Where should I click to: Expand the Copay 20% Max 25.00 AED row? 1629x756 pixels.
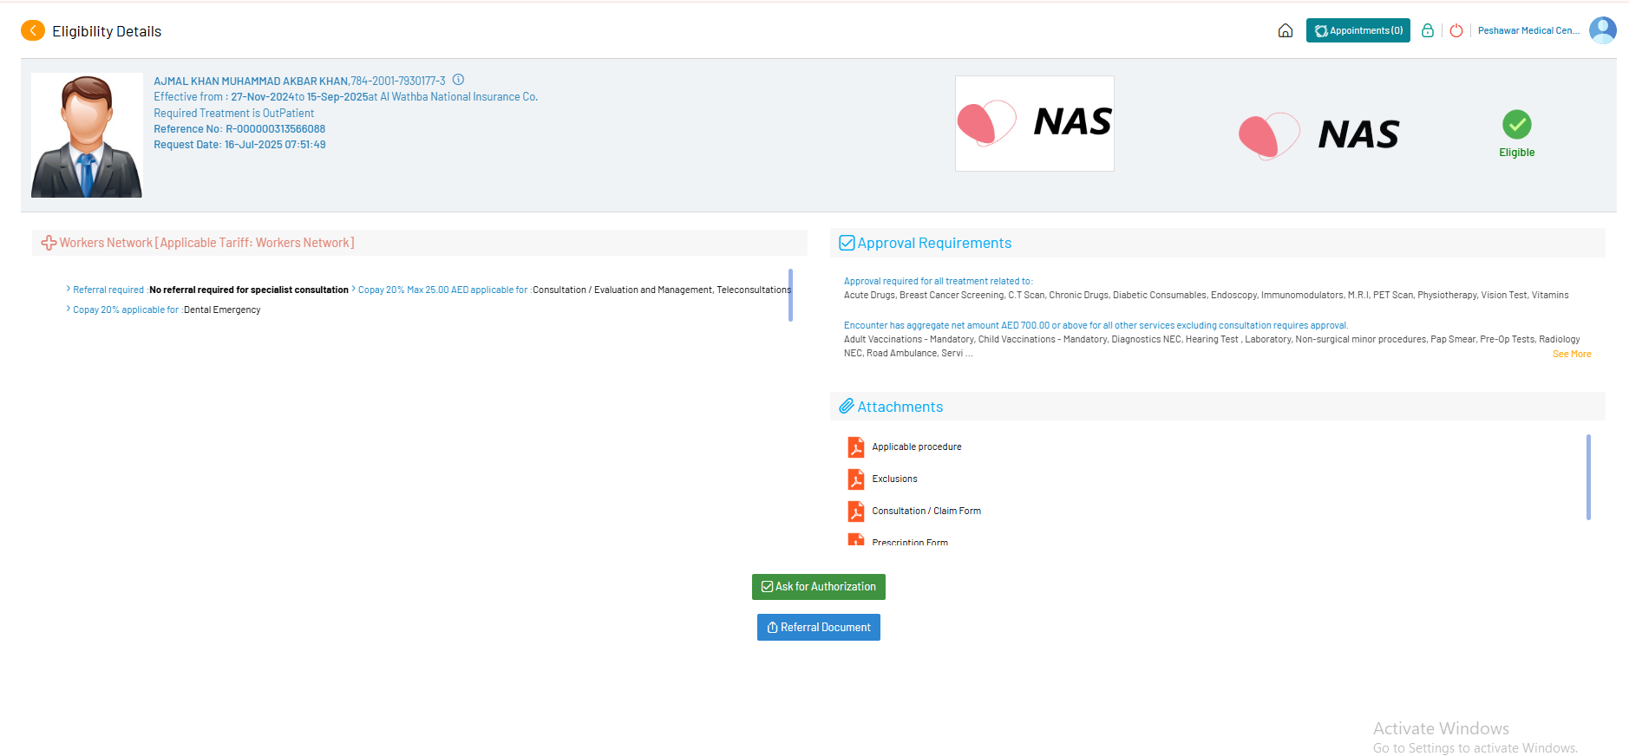click(x=572, y=290)
